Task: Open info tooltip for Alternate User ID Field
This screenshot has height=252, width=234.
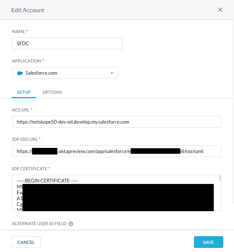Action: click(71, 224)
